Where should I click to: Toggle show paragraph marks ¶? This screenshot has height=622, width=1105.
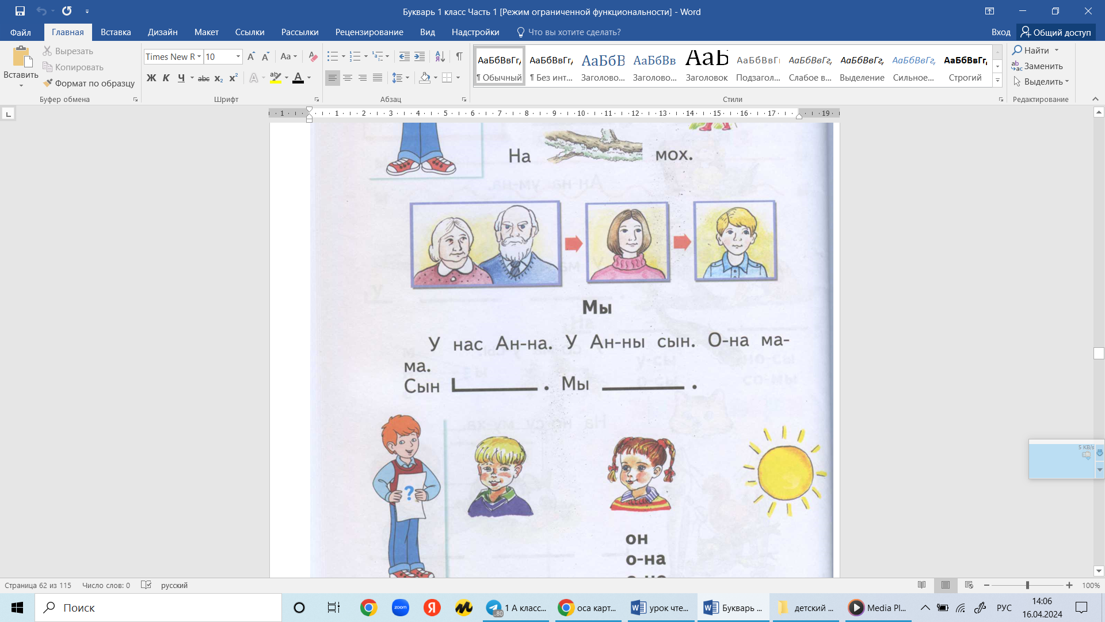click(459, 56)
